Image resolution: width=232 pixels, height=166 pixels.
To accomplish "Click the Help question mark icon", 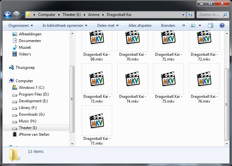I will (222, 25).
